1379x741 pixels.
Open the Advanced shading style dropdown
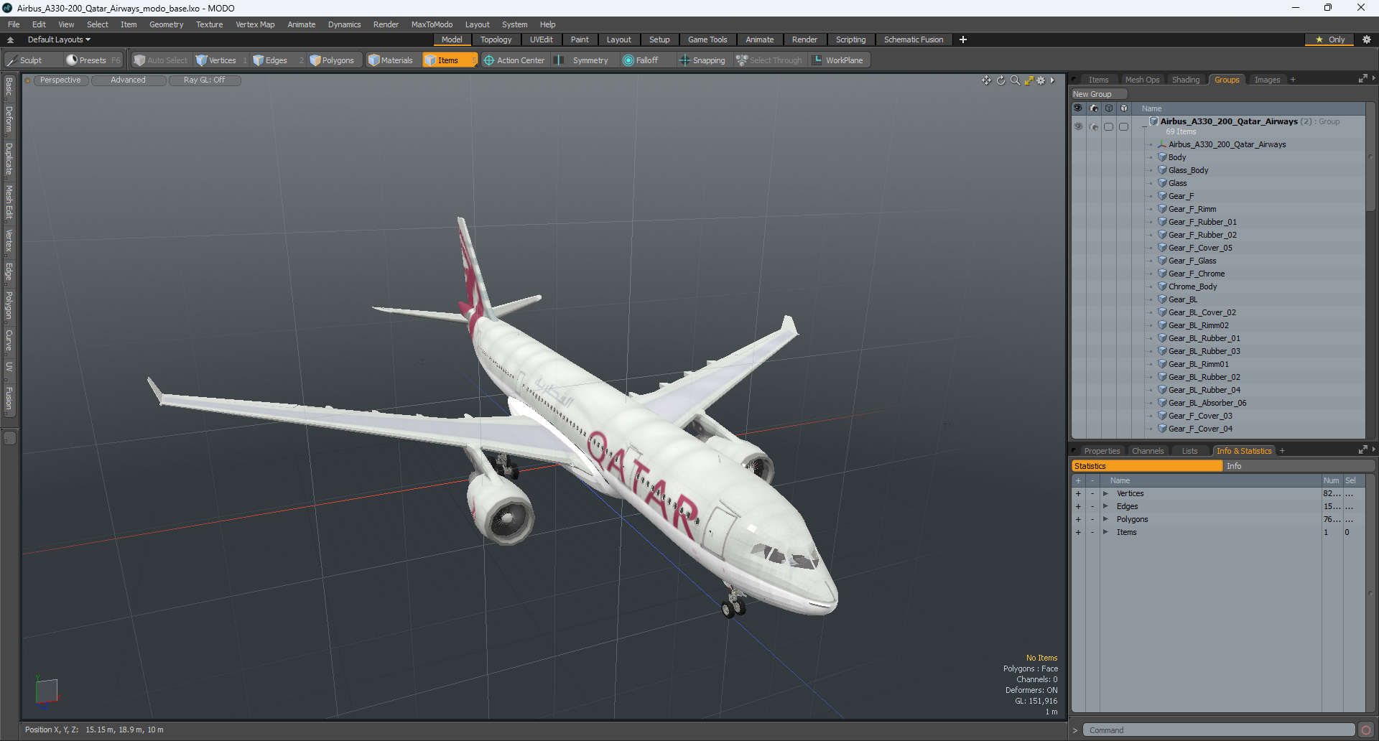pyautogui.click(x=128, y=80)
